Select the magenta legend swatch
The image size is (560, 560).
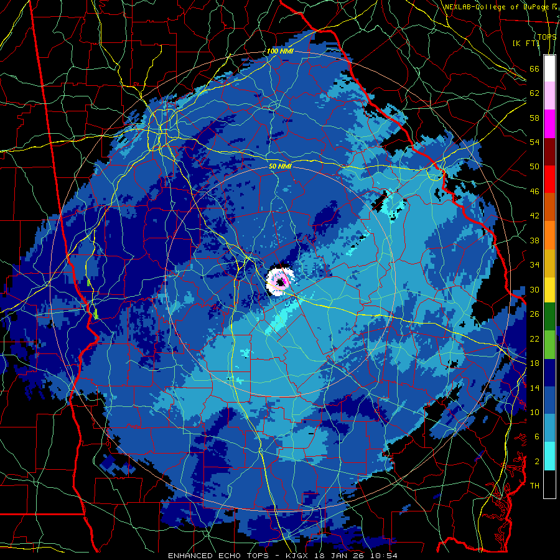pos(549,124)
